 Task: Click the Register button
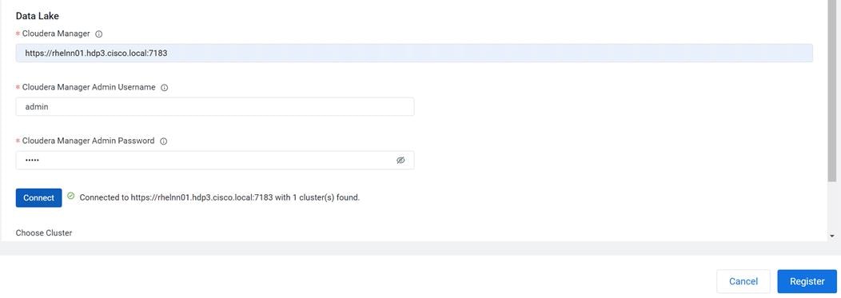click(807, 281)
